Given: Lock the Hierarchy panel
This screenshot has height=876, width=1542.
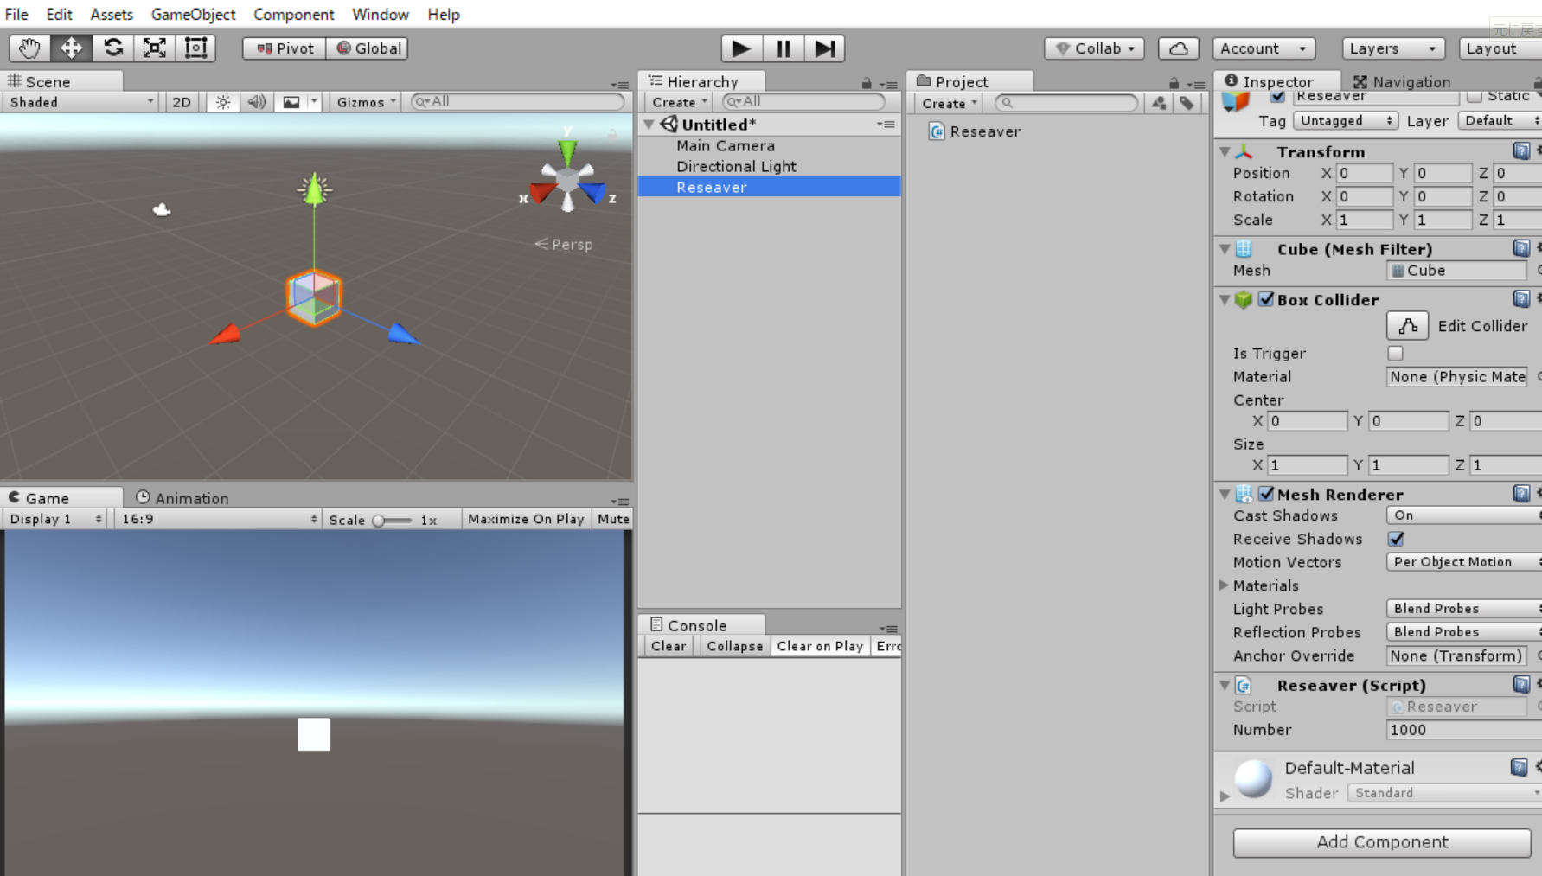Looking at the screenshot, I should [x=866, y=83].
